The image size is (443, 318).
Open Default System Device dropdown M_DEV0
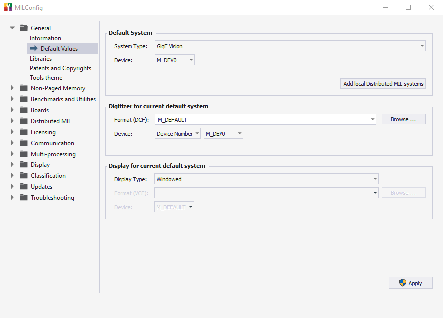pyautogui.click(x=174, y=60)
